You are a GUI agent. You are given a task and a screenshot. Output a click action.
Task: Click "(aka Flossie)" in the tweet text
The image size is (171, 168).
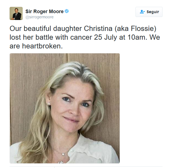(135, 29)
